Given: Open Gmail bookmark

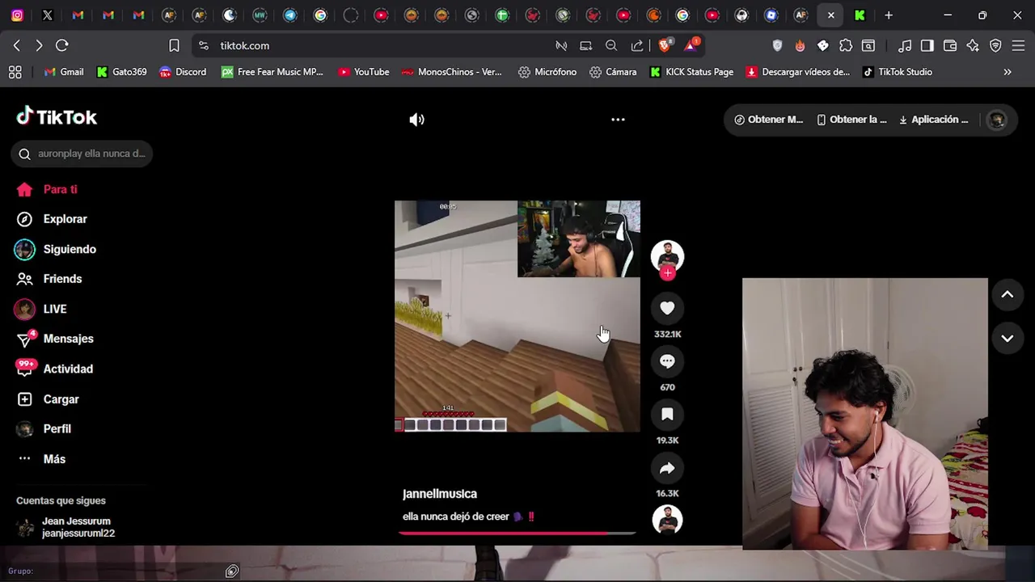Looking at the screenshot, I should click(64, 72).
